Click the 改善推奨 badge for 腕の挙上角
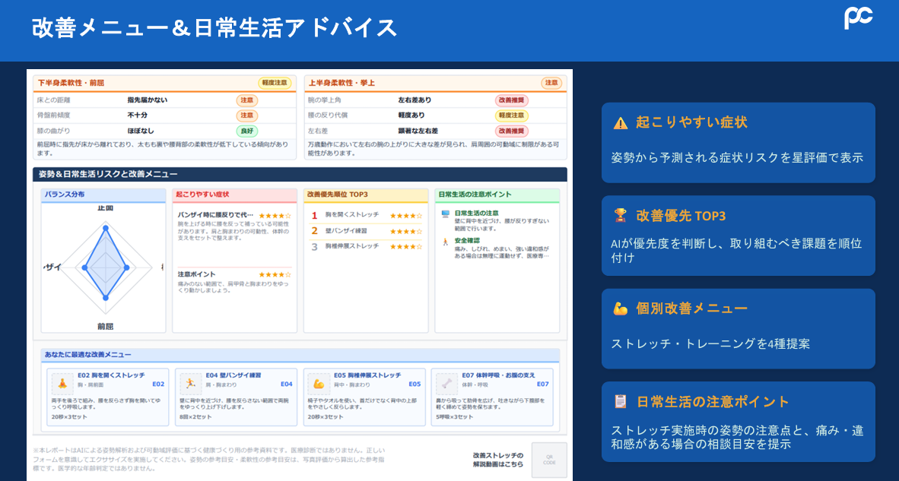 coord(511,100)
